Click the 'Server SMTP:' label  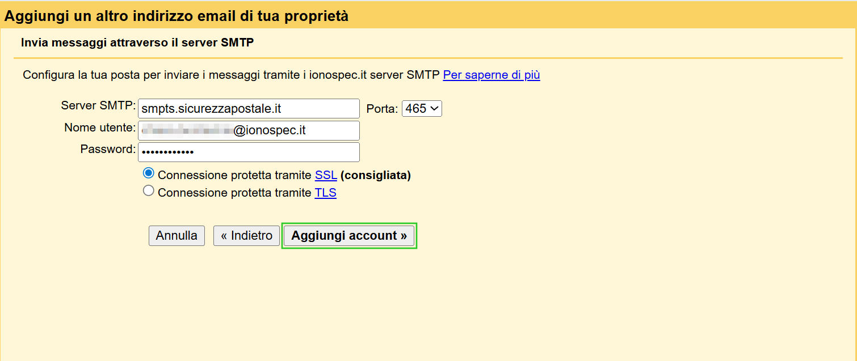[99, 105]
